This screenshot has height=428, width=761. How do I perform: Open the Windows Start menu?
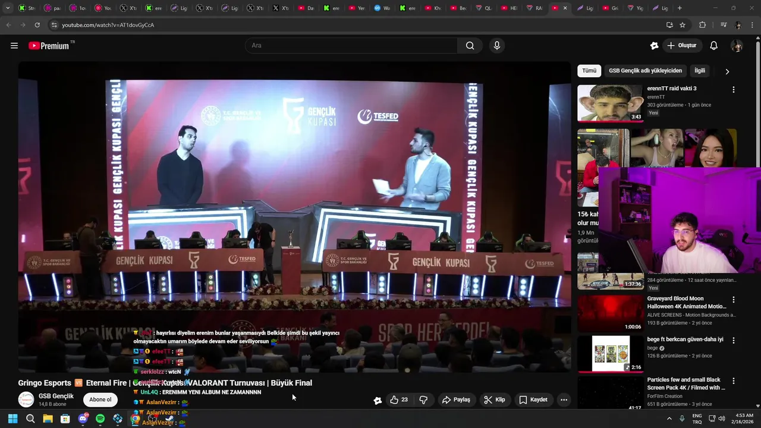point(12,419)
